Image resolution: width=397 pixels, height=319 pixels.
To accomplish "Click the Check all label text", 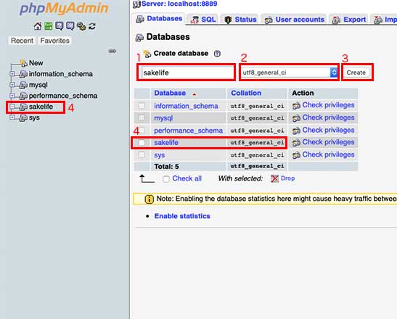I will pos(187,178).
